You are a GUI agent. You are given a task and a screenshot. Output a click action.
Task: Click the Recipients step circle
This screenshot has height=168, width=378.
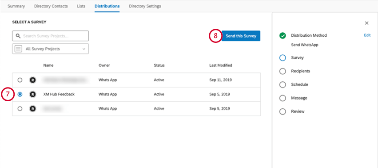click(x=283, y=71)
